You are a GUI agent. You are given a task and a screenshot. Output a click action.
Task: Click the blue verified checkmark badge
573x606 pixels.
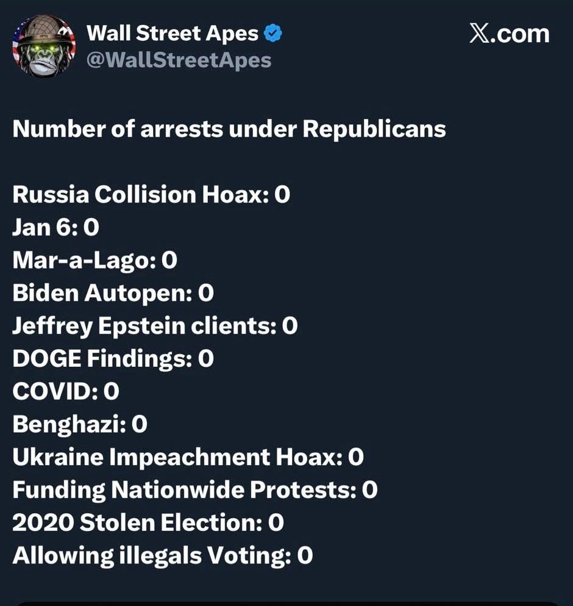point(273,34)
